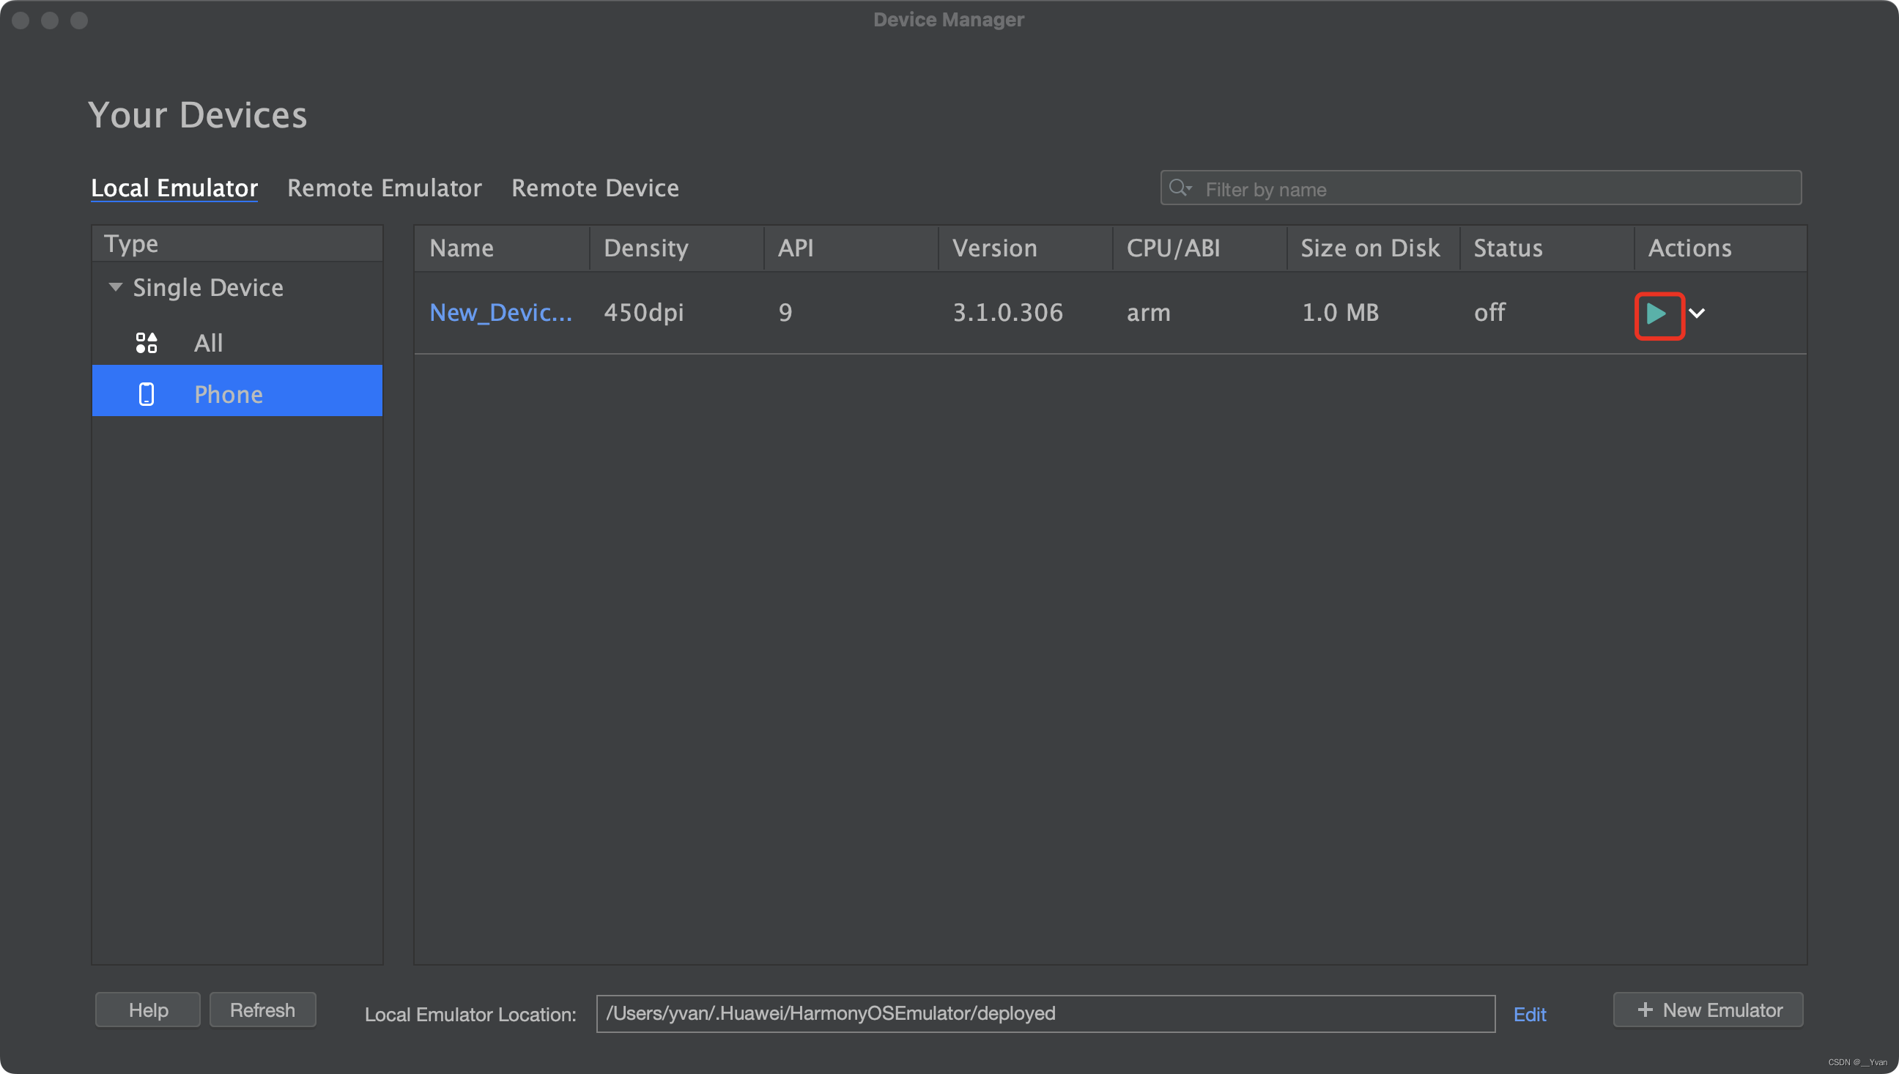The height and width of the screenshot is (1074, 1899).
Task: Click the Phone icon in sidebar
Action: point(145,391)
